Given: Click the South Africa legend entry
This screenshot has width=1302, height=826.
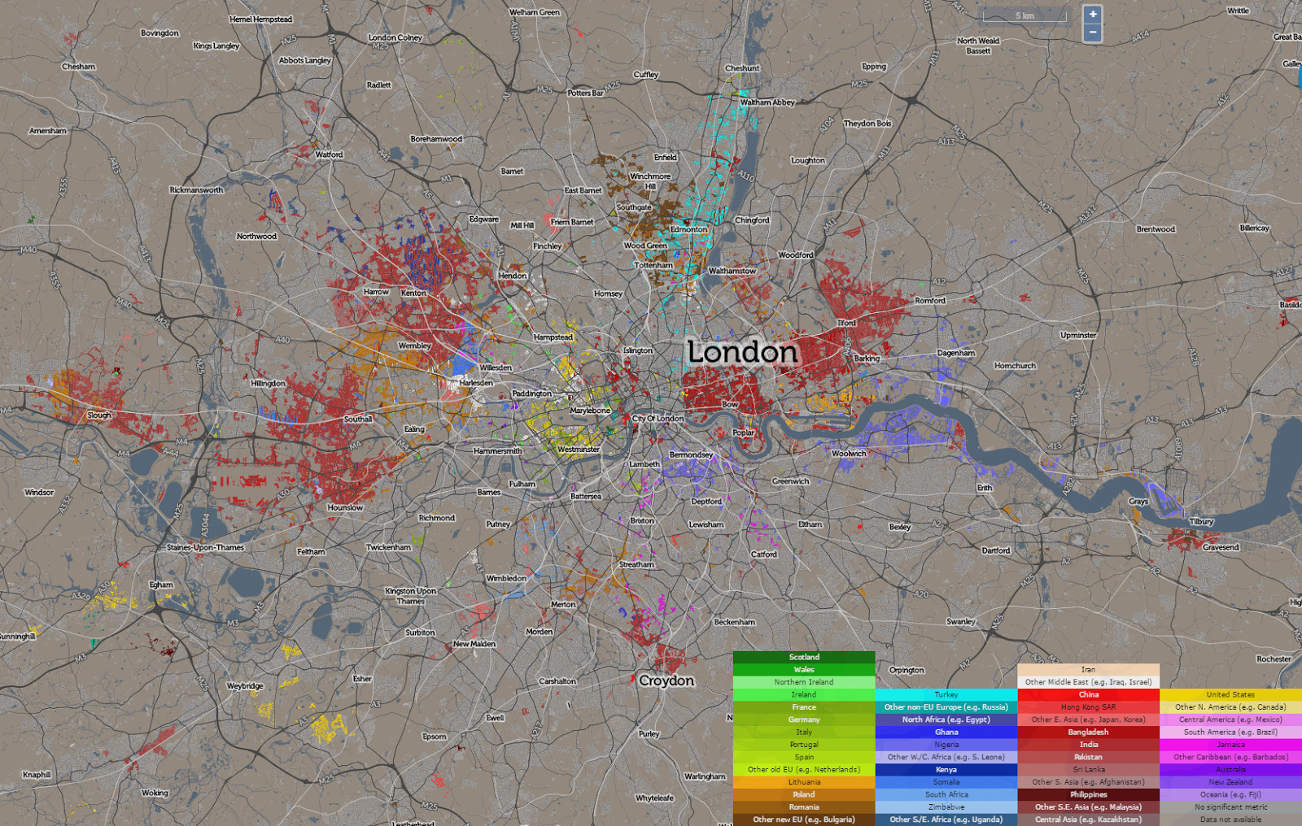Looking at the screenshot, I should pos(946,795).
